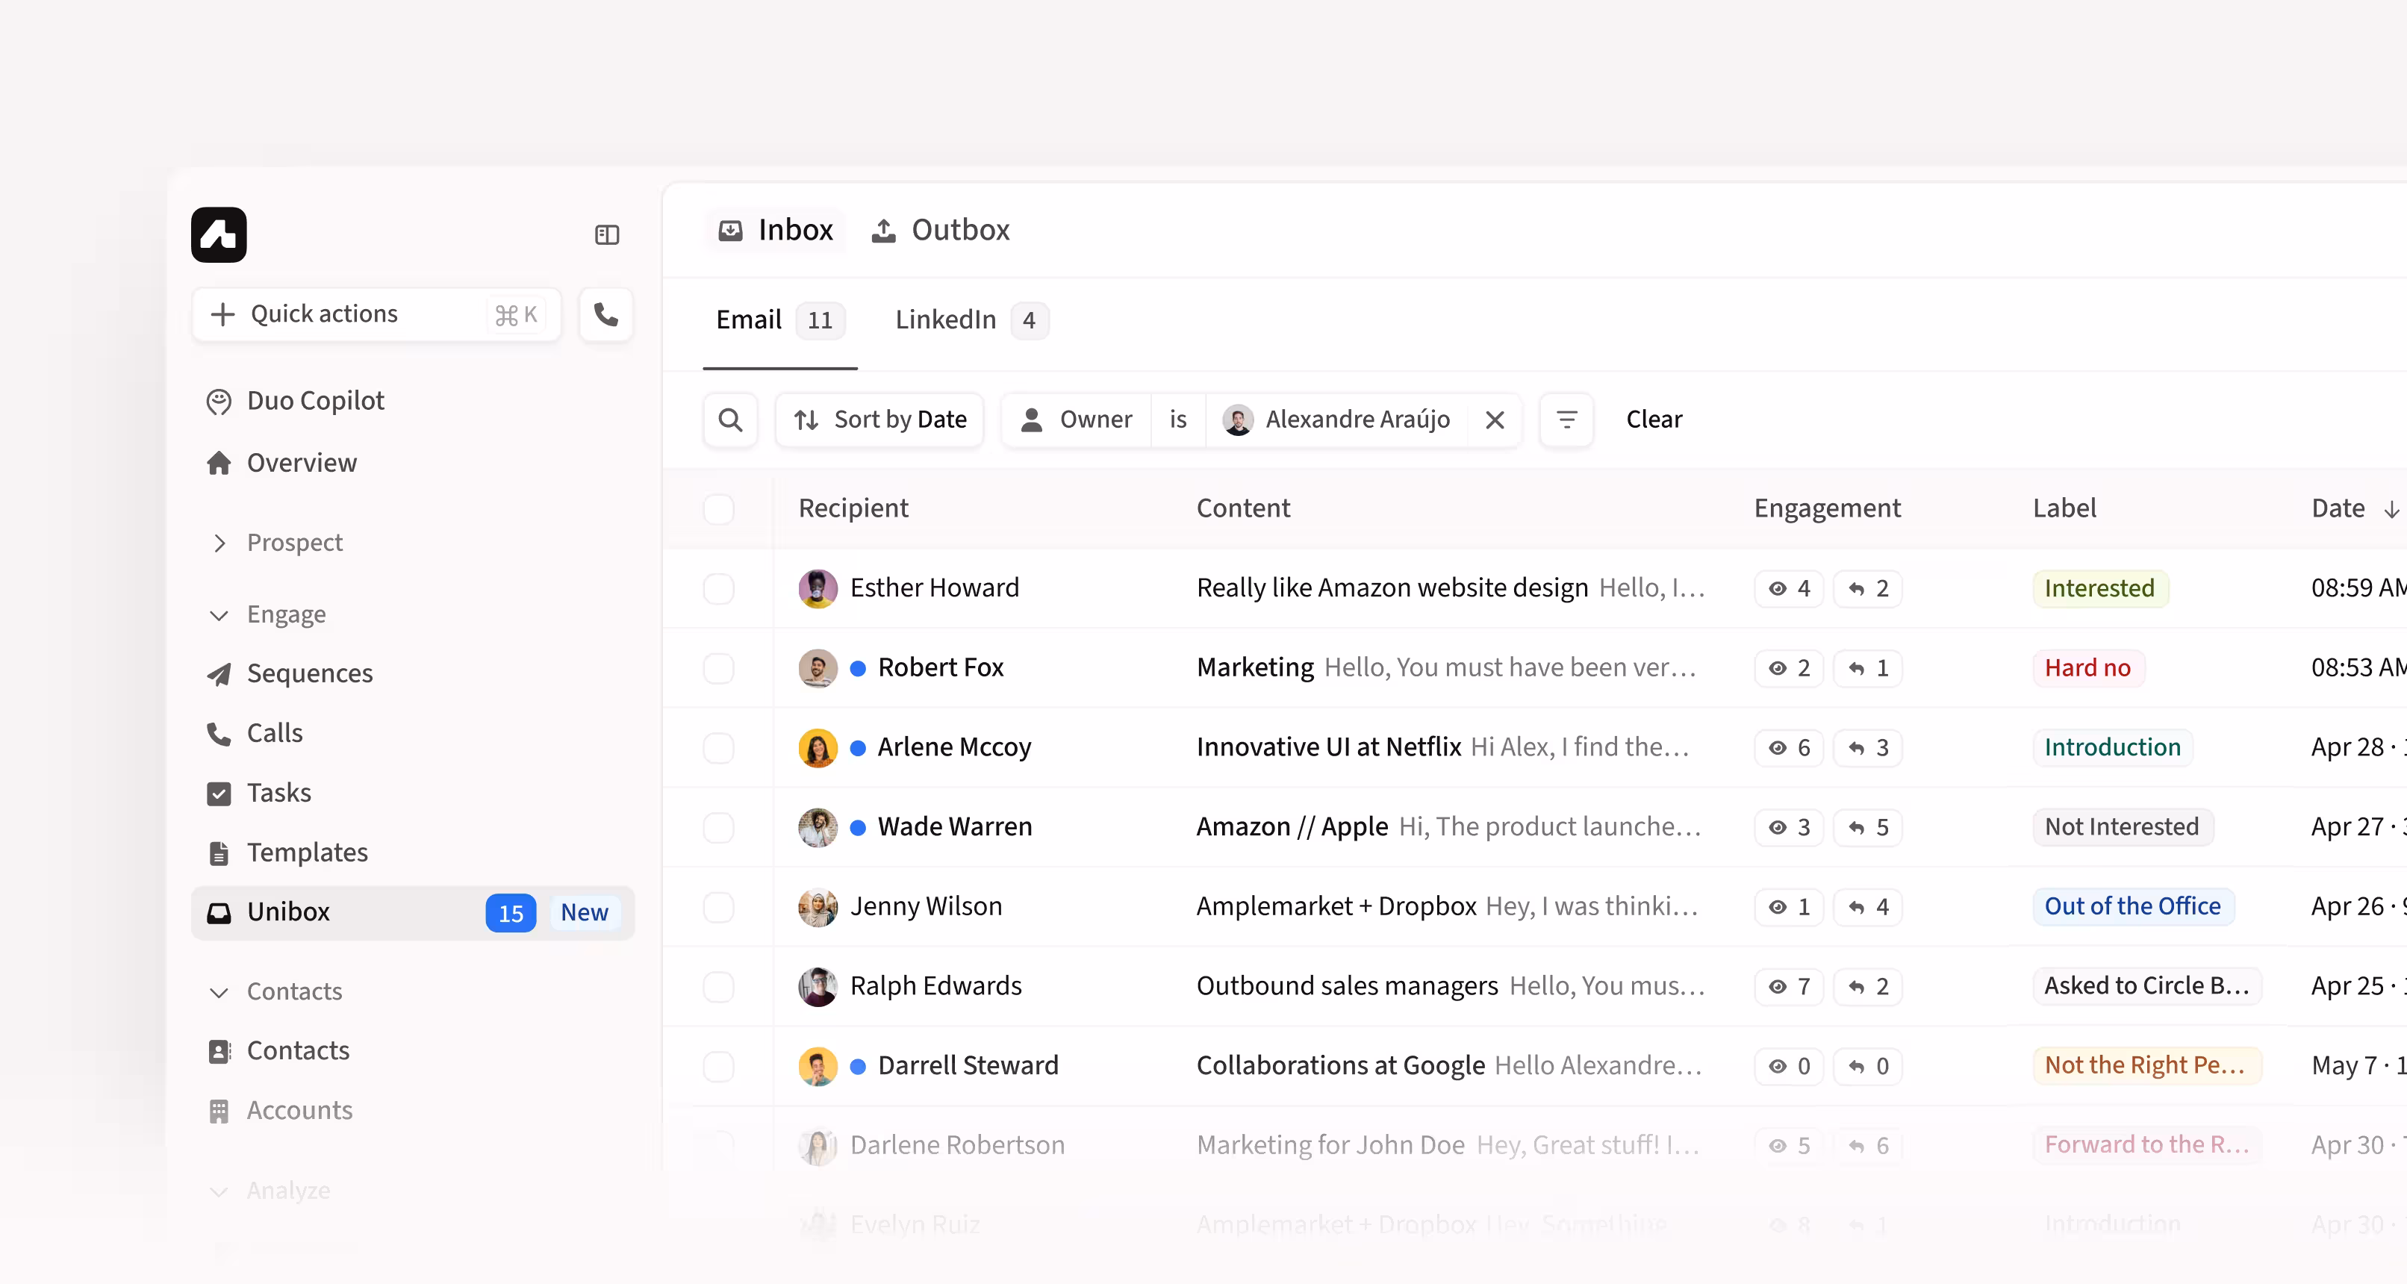The width and height of the screenshot is (2407, 1284).
Task: Select the Arlene Mccoy row checkbox
Action: point(718,747)
